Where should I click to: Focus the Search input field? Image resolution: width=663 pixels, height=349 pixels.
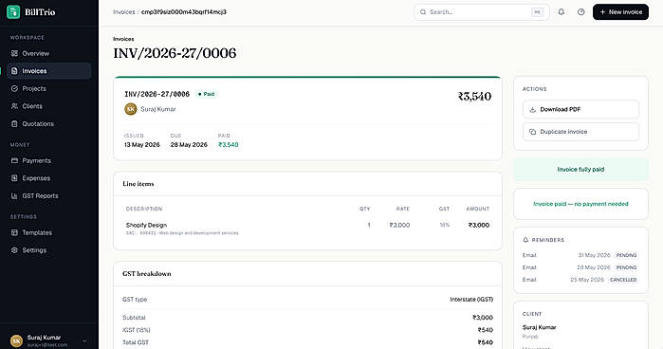pyautogui.click(x=482, y=11)
